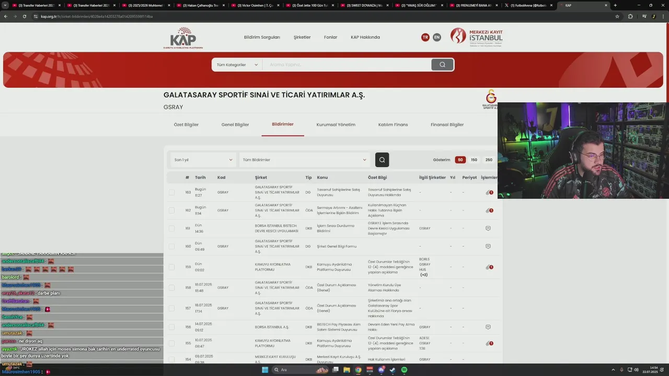Open the Son 1 yıl period dropdown
The width and height of the screenshot is (669, 376).
[203, 160]
